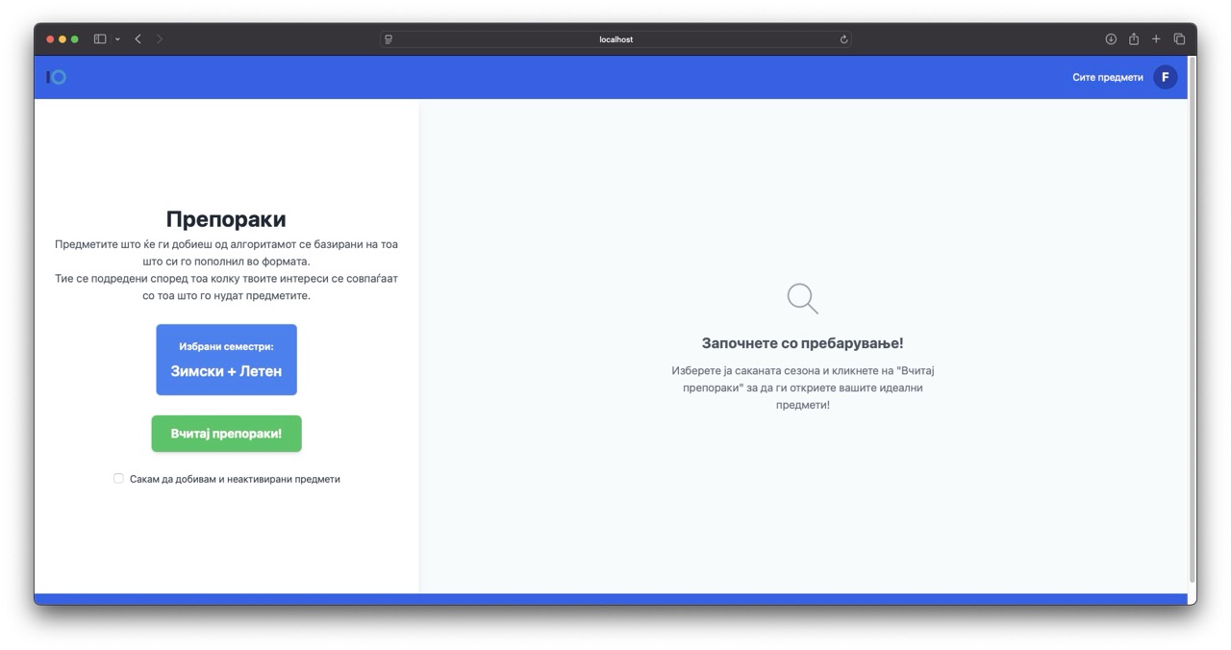Click the green full-screen window button
The height and width of the screenshot is (650, 1231).
coord(75,39)
